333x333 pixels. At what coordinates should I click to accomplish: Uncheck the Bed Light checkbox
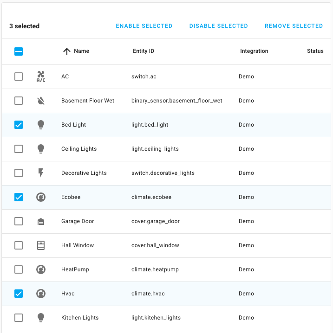point(19,125)
